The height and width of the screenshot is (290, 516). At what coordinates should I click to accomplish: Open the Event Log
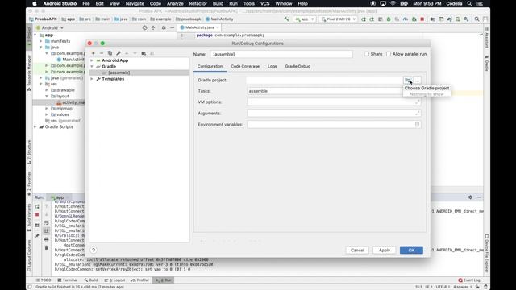[x=469, y=280]
